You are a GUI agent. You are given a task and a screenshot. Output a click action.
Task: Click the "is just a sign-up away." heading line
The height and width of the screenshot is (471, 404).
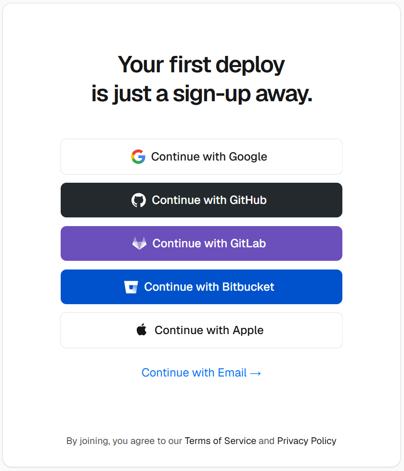tap(202, 94)
